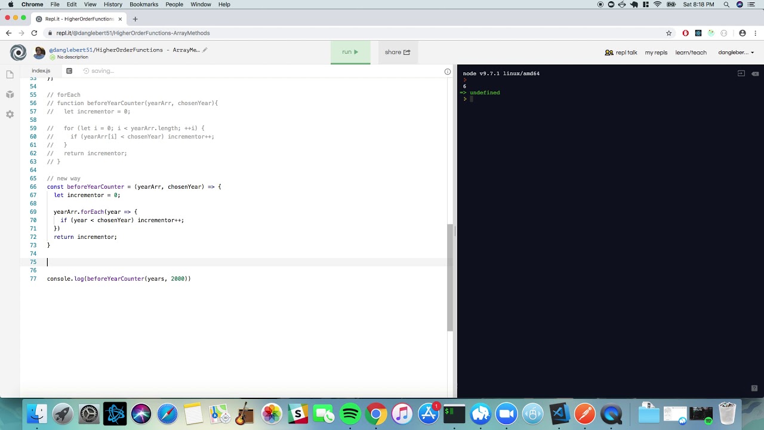Open Spotlight search in menu bar
This screenshot has width=764, height=430.
coord(726,4)
